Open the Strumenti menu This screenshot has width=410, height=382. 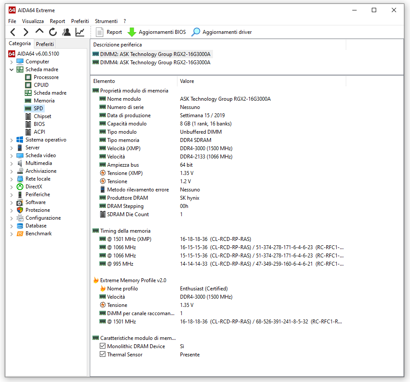106,21
